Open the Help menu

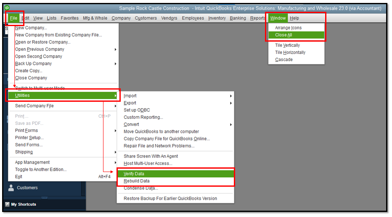click(294, 18)
